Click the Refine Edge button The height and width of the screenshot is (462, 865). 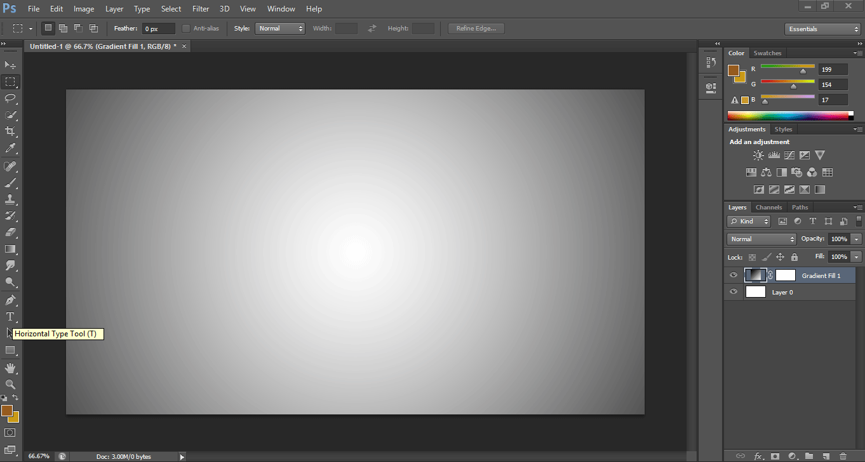tap(476, 28)
